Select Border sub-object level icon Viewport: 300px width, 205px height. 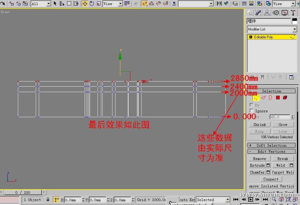coord(270,98)
